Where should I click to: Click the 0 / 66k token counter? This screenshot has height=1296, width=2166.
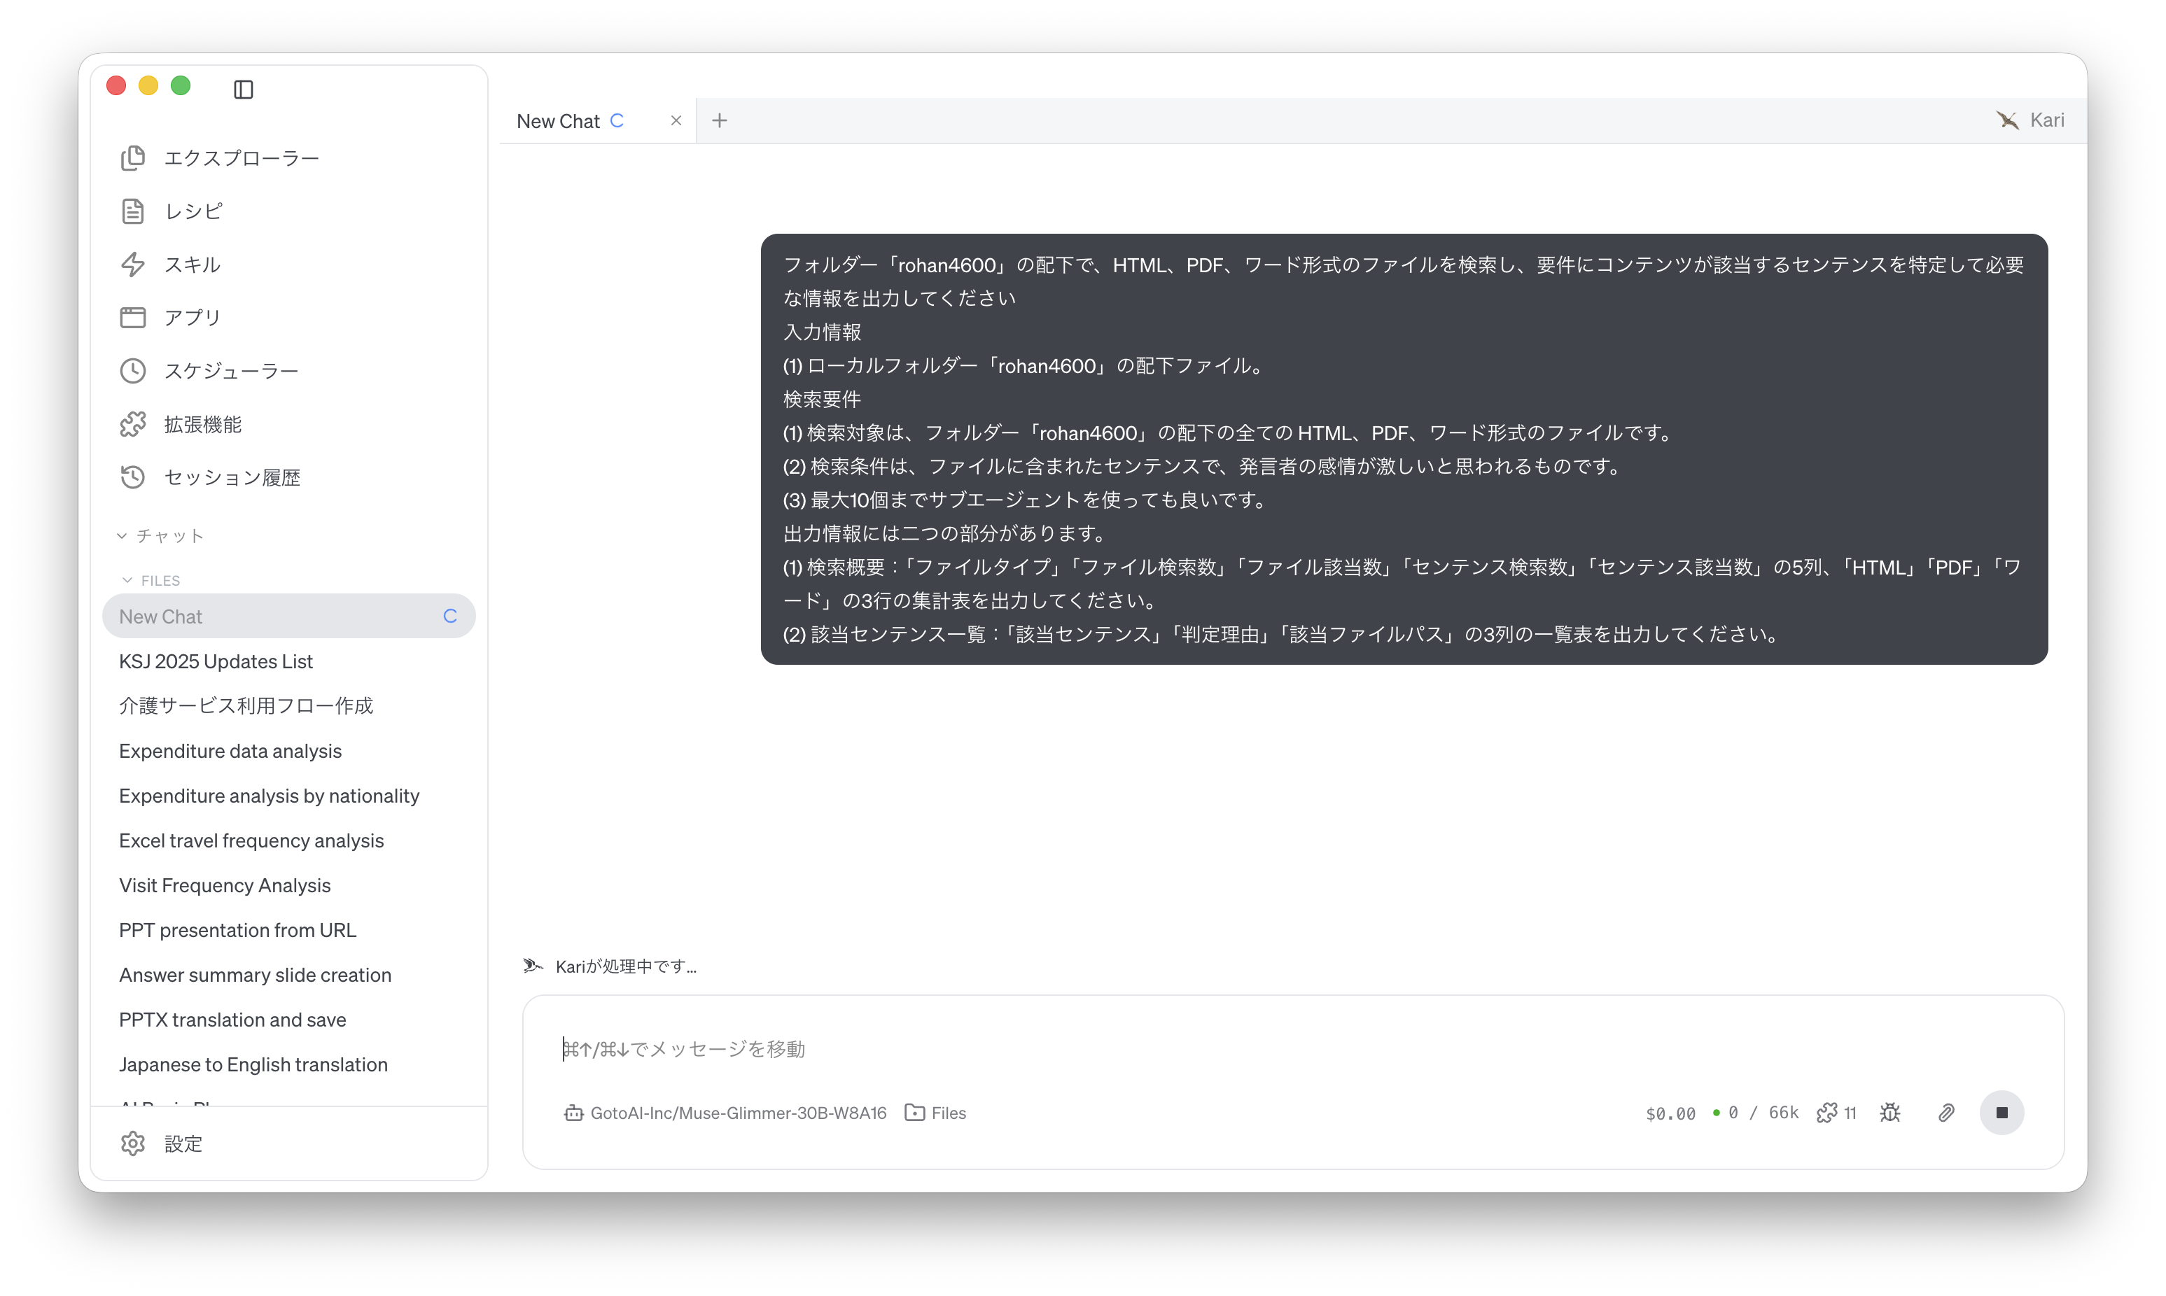tap(1756, 1113)
